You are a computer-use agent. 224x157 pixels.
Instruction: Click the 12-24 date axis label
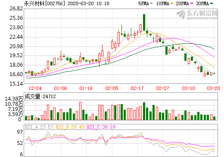tap(35, 88)
